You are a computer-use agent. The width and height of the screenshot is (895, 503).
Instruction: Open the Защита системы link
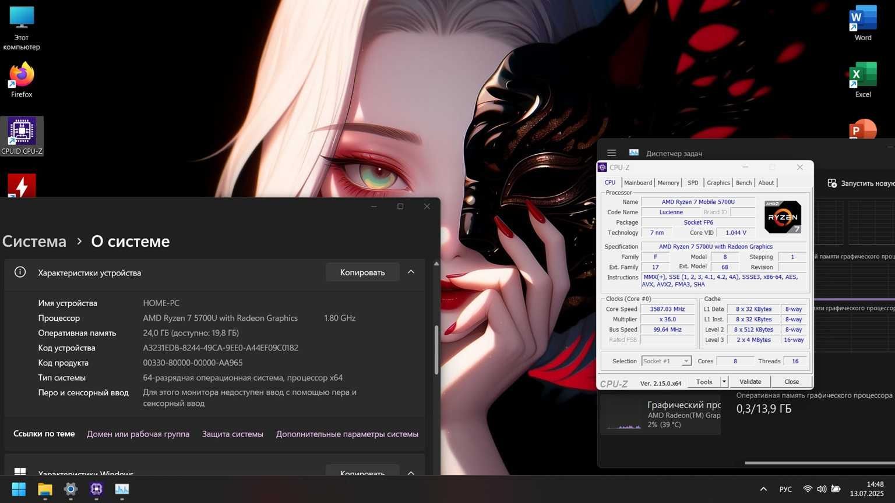point(232,434)
